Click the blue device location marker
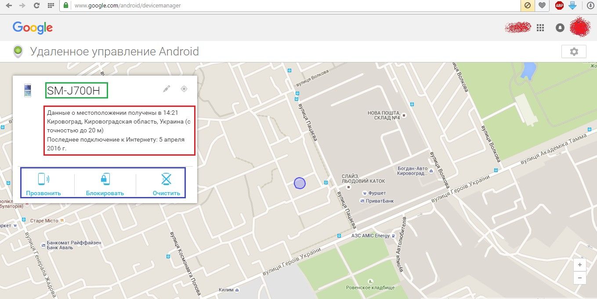Screen dimensions: 597x299 click(x=300, y=183)
